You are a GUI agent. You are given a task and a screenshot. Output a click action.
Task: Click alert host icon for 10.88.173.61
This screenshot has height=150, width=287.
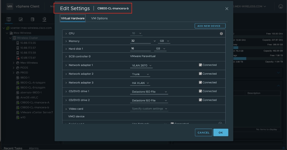coord(18,58)
